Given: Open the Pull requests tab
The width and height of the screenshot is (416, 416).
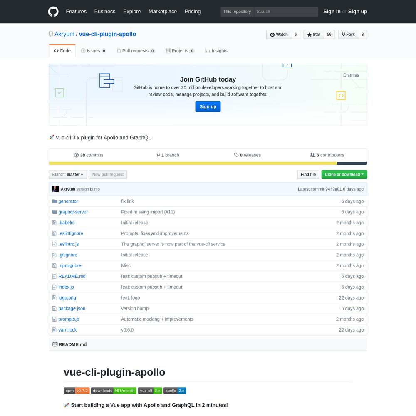Looking at the screenshot, I should point(136,51).
